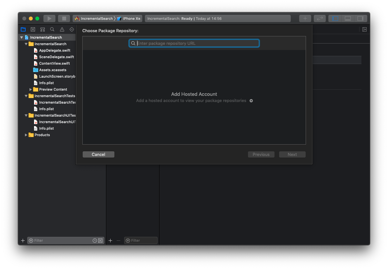The height and width of the screenshot is (269, 388).
Task: Click the Previous button in the dialog
Action: click(x=261, y=154)
